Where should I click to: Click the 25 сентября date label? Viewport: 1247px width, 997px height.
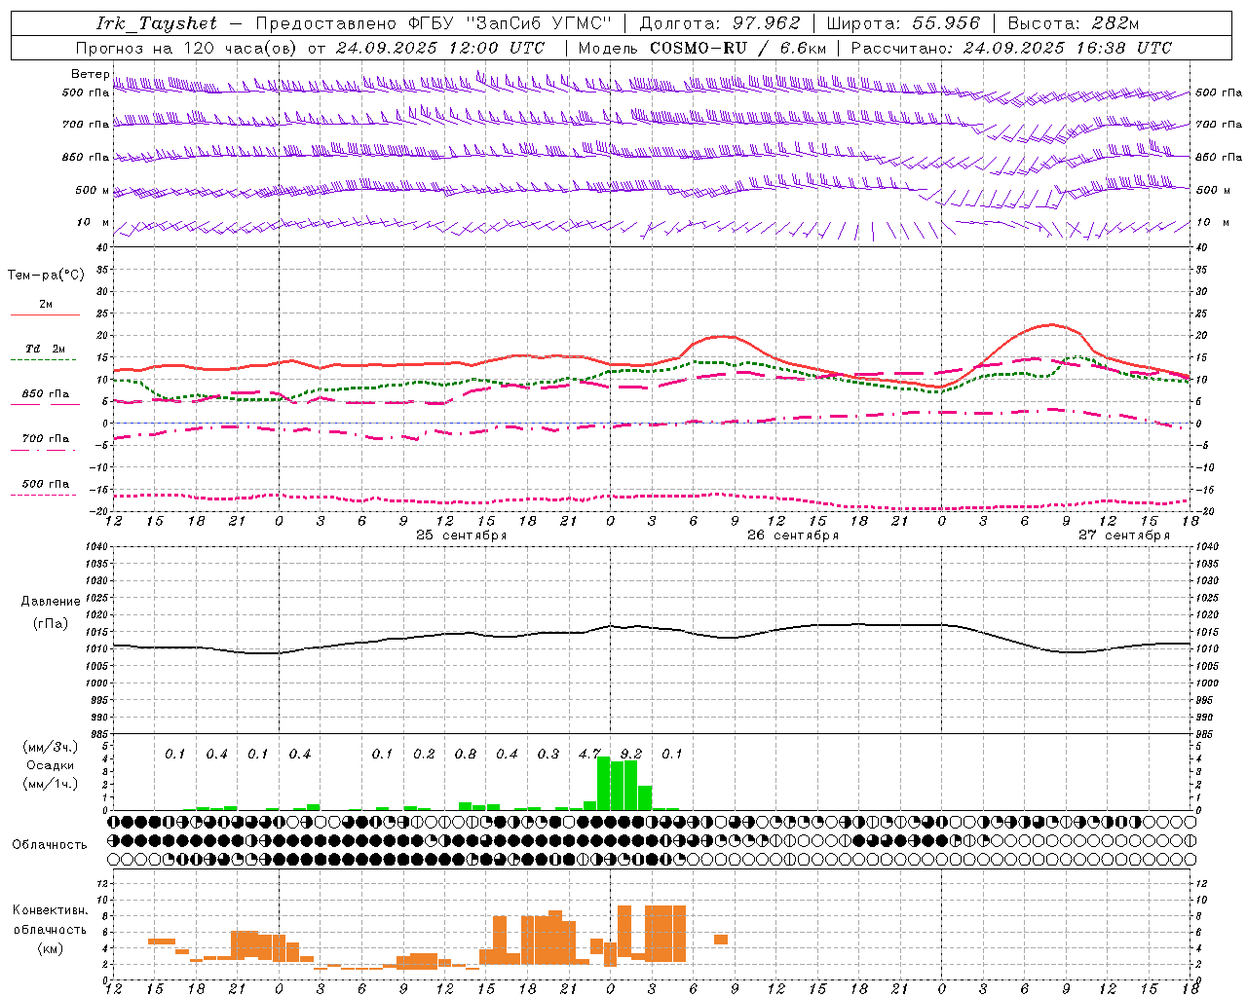click(x=461, y=535)
